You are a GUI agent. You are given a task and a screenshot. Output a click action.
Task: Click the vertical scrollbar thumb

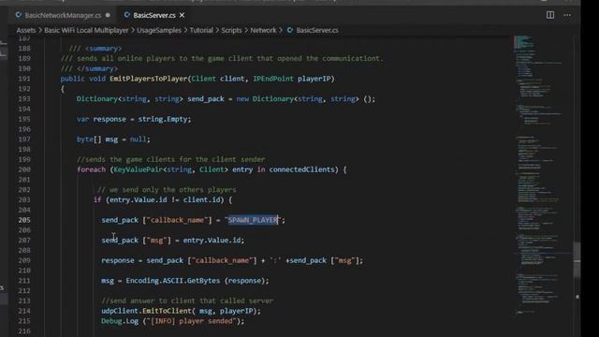pos(577,260)
